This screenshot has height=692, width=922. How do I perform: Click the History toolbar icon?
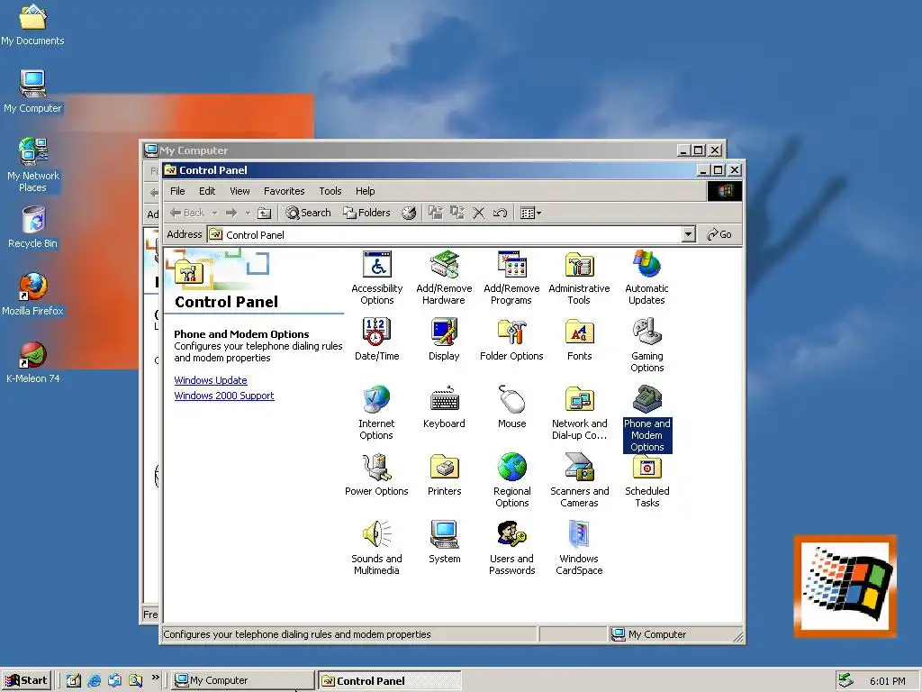pos(409,213)
